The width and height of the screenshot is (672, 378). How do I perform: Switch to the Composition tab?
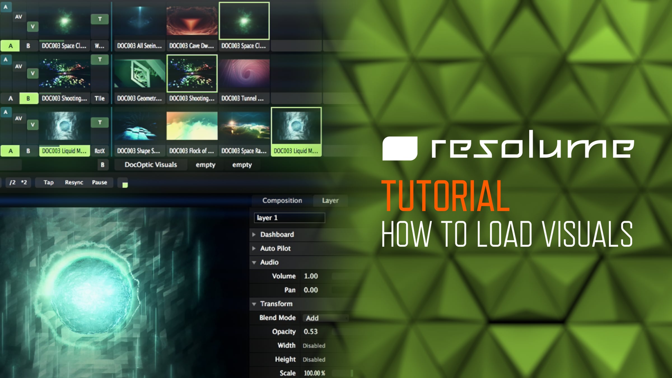click(282, 200)
